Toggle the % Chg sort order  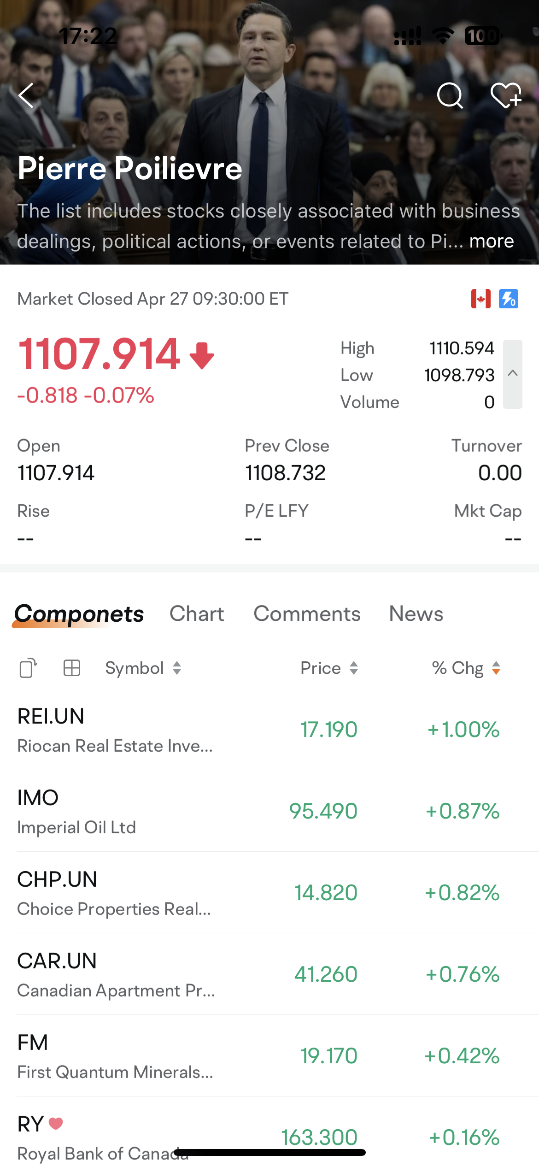466,668
